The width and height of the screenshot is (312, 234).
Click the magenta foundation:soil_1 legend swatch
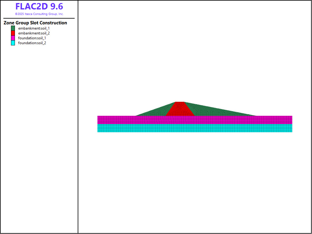(x=13, y=38)
